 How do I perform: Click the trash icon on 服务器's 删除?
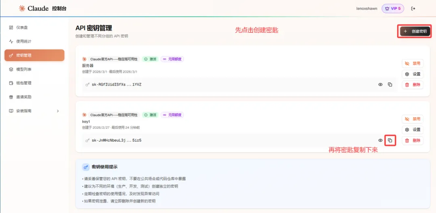[407, 85]
